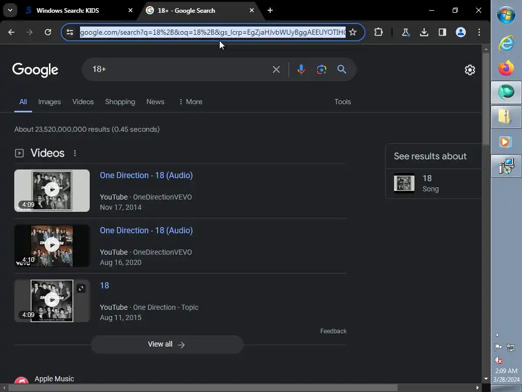Open site information icon in address bar
The height and width of the screenshot is (392, 522).
pos(70,32)
